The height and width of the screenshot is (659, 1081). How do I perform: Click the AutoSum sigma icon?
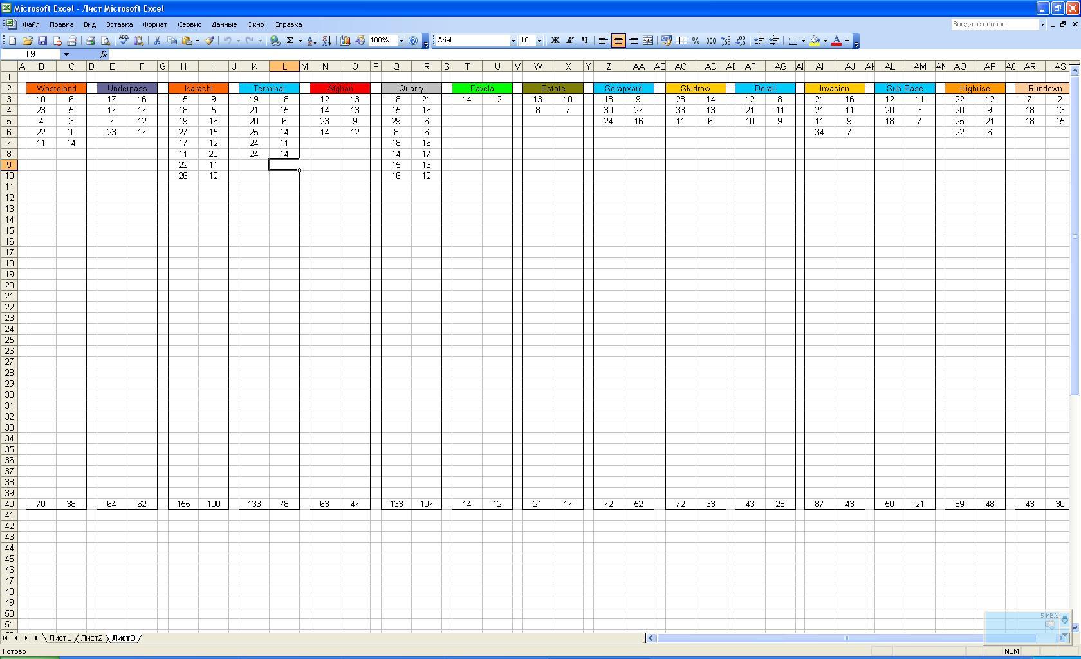pyautogui.click(x=290, y=41)
